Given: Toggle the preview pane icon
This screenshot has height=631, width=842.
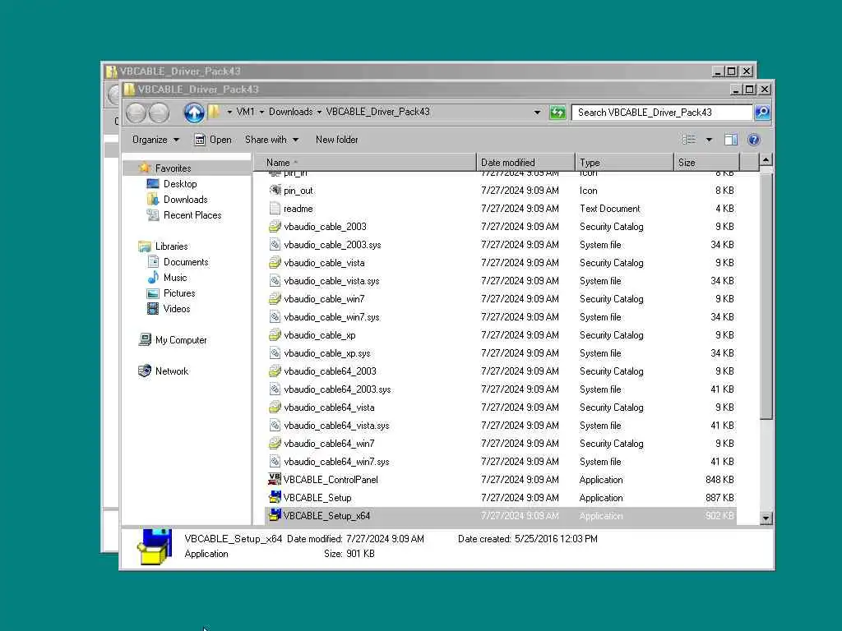Looking at the screenshot, I should pos(731,140).
